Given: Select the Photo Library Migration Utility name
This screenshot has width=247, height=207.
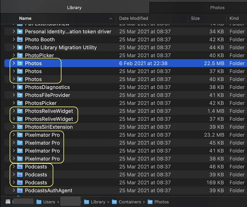Looking at the screenshot, I should click(61, 47).
